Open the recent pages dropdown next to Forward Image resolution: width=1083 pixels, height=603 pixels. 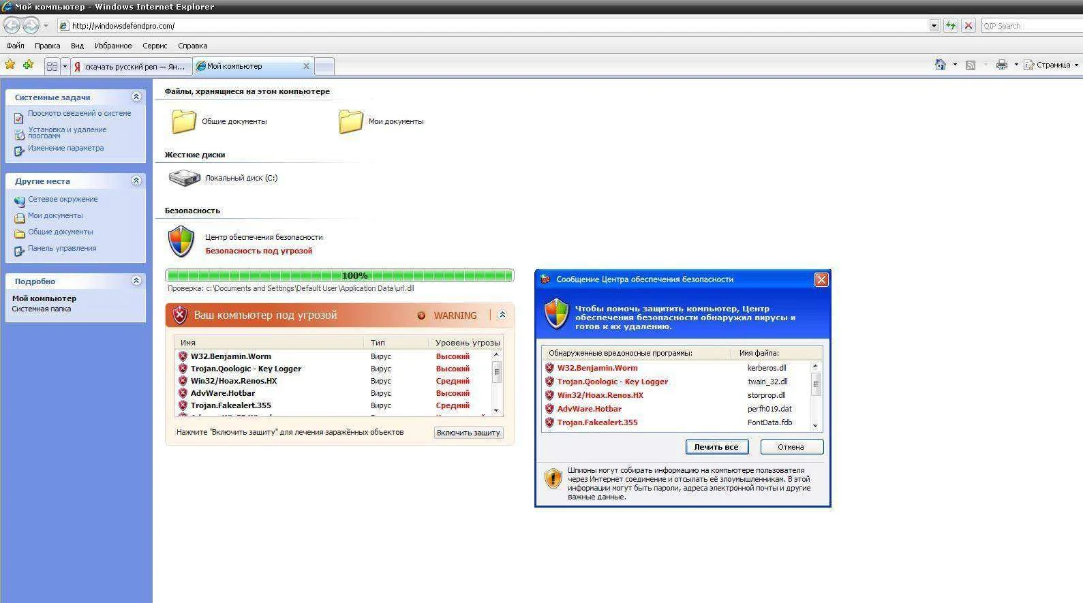click(x=46, y=26)
